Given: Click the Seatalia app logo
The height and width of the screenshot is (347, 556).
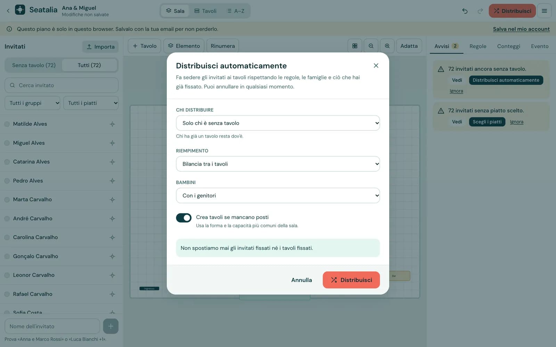Looking at the screenshot, I should pyautogui.click(x=20, y=10).
